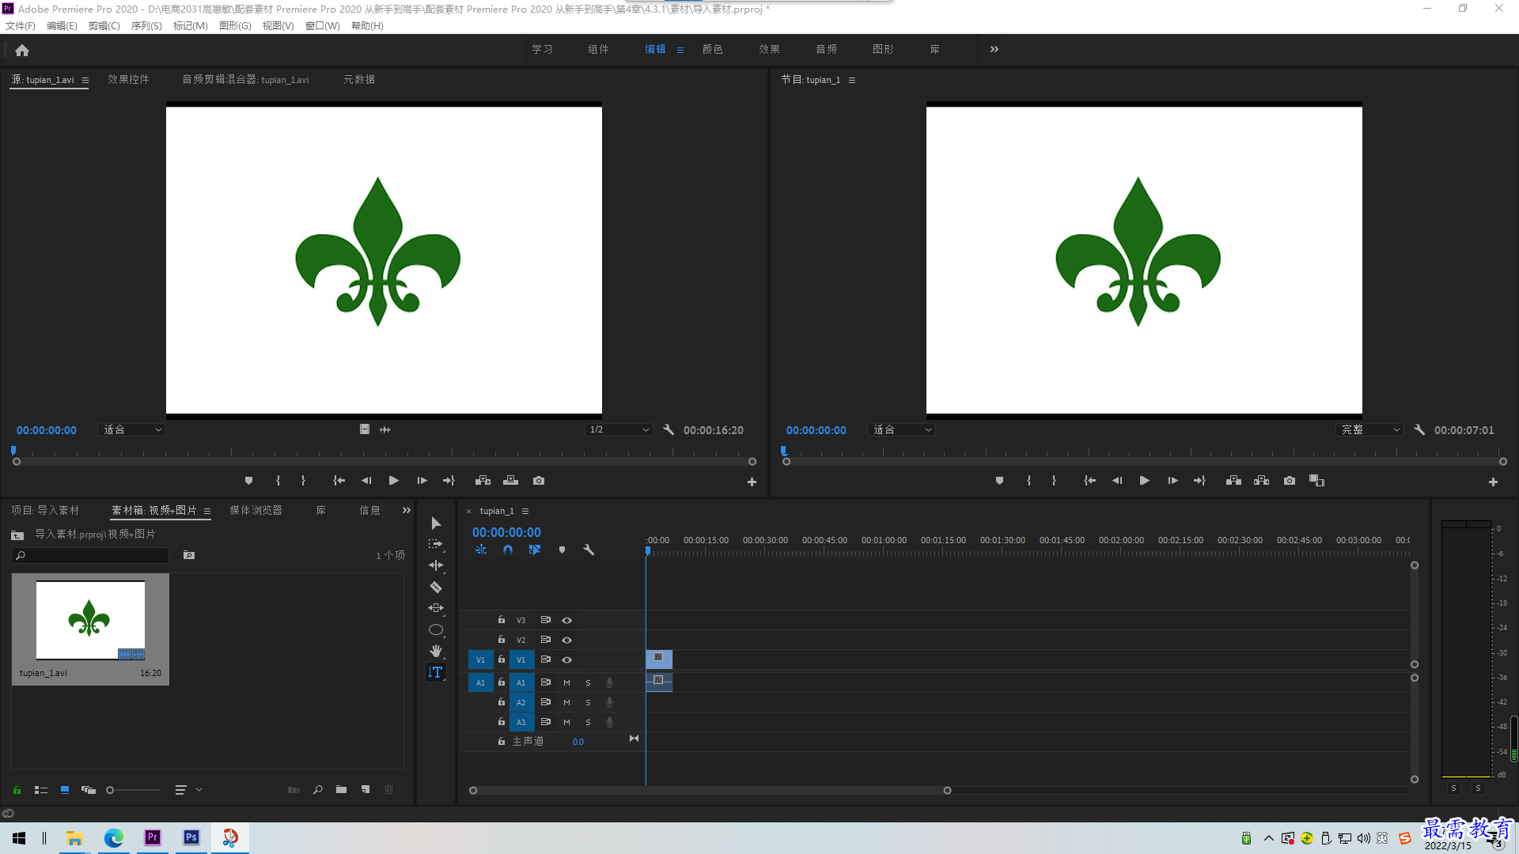Mute audio track A3
This screenshot has height=854, width=1519.
[x=566, y=723]
